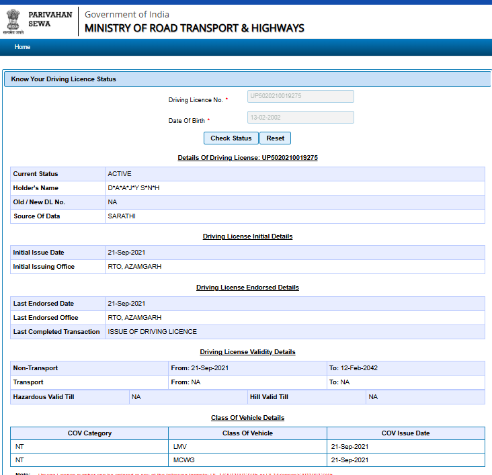The image size is (492, 475).
Task: Click the ISSUE OF DRIVING LICENCE transaction value
Action: (x=153, y=332)
